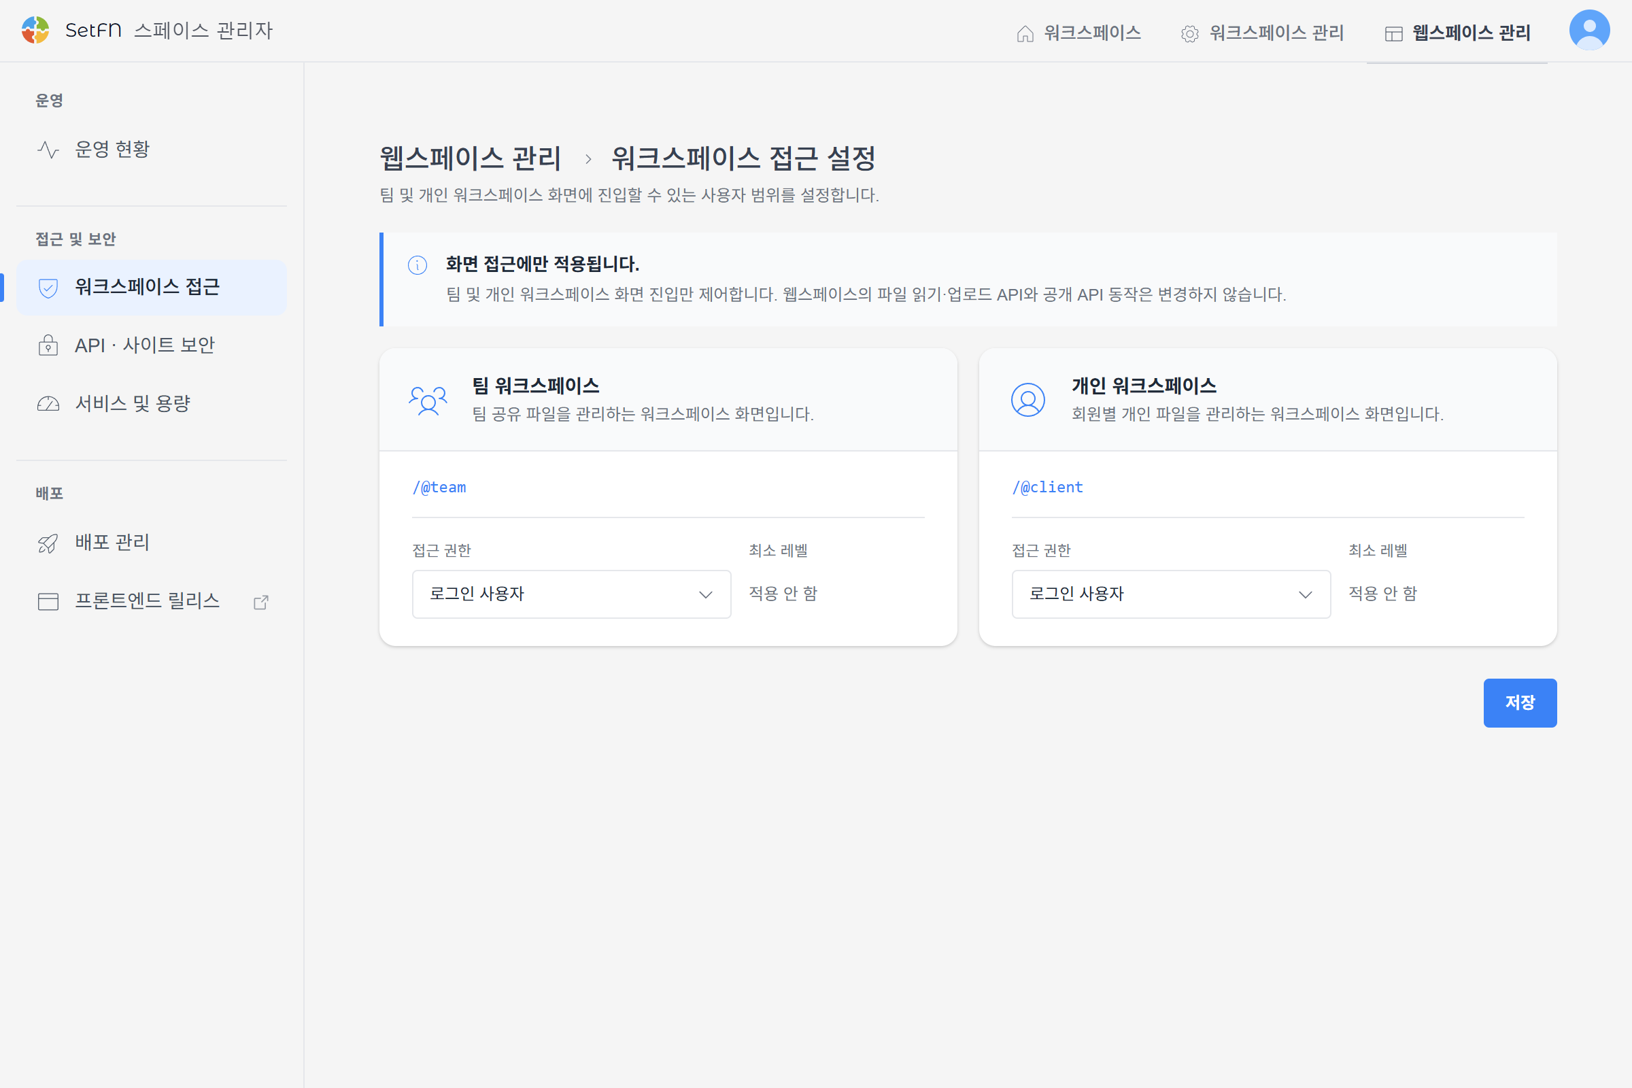The width and height of the screenshot is (1632, 1088).
Task: Click the breadcrumb chevron separator arrow
Action: point(588,160)
